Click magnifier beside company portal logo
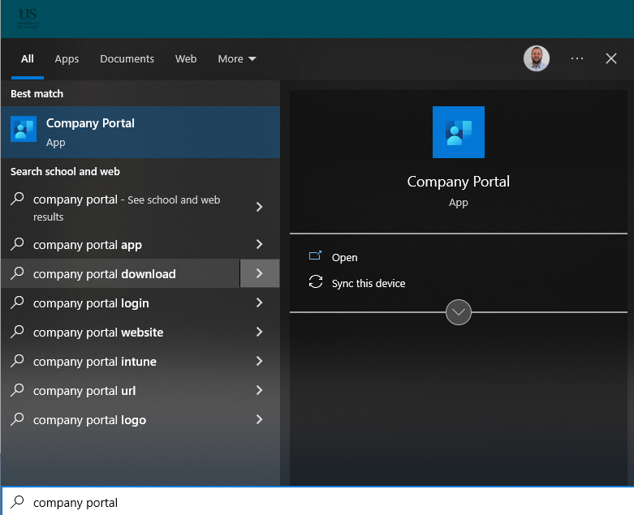 click(17, 418)
